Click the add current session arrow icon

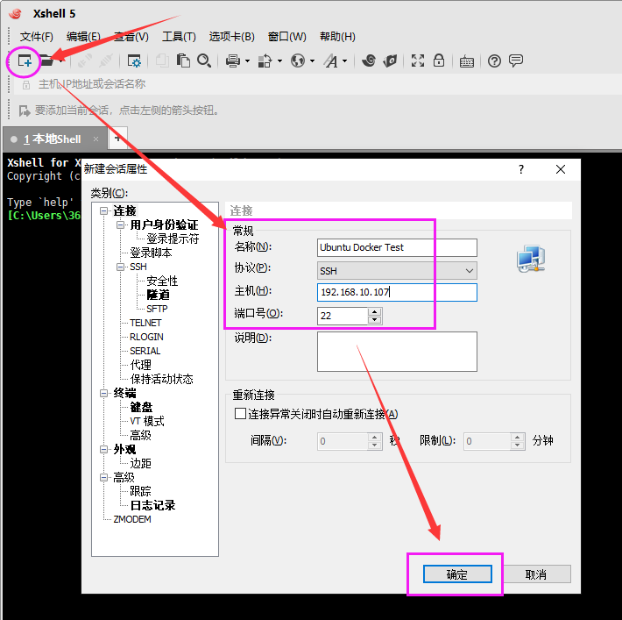click(x=25, y=110)
